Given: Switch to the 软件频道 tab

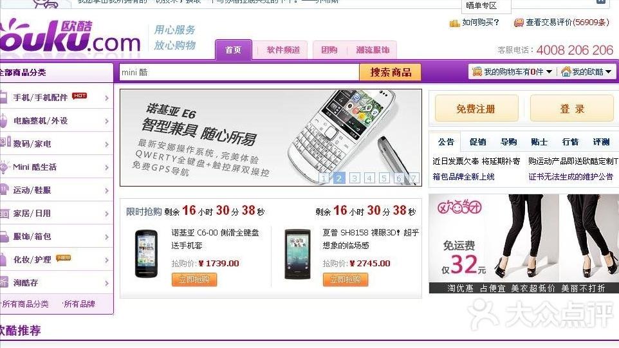Looking at the screenshot, I should pyautogui.click(x=283, y=50).
